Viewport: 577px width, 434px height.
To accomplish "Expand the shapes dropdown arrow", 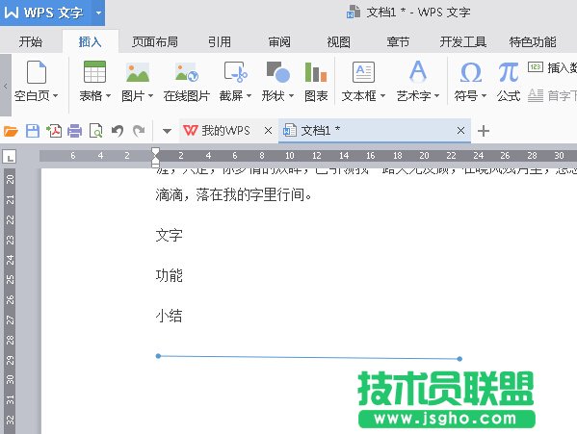I will 291,96.
